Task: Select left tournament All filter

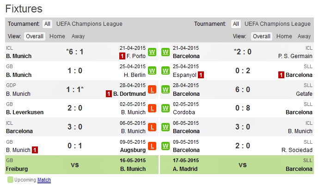Action: [x=47, y=24]
